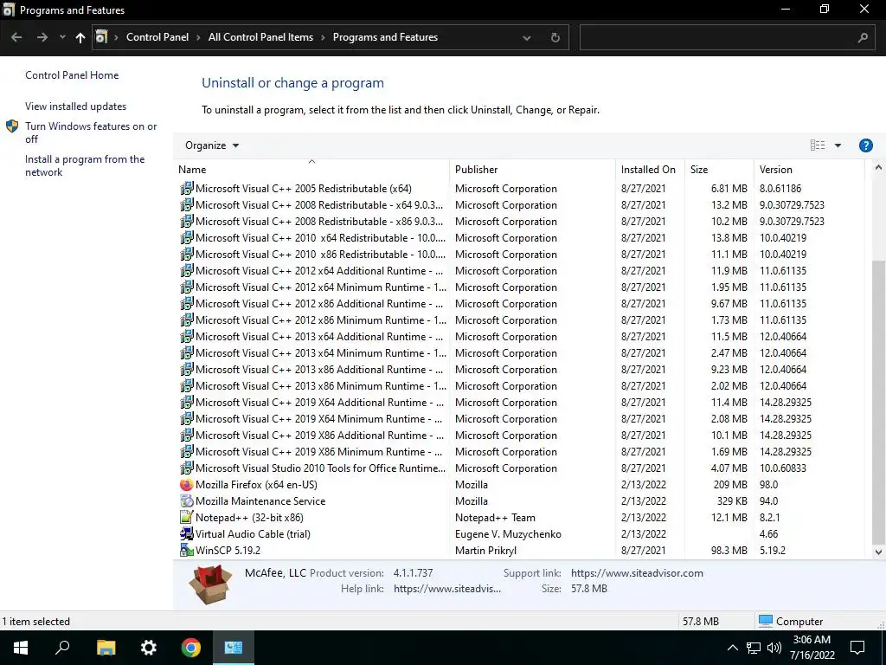Screen dimensions: 886x665
Task: Show hidden tray icons chevron
Action: [x=732, y=648]
